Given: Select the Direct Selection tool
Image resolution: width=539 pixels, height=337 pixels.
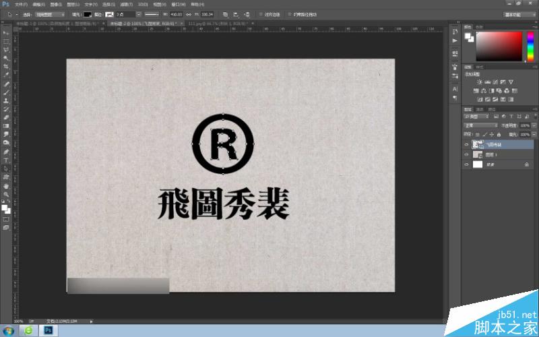Looking at the screenshot, I should click(x=6, y=168).
